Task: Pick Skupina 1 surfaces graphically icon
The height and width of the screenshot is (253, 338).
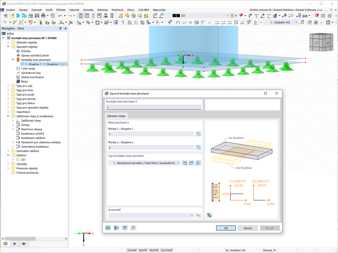Action: [198, 134]
